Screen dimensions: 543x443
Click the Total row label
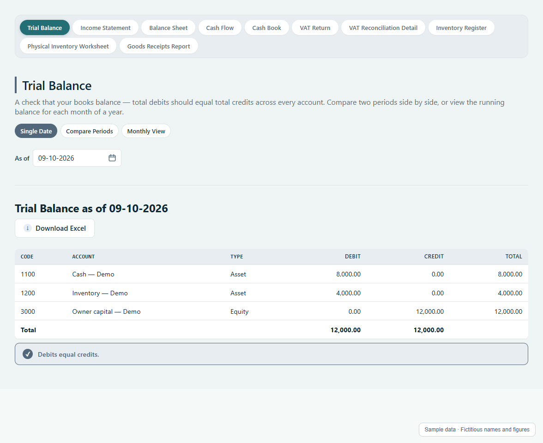point(29,330)
